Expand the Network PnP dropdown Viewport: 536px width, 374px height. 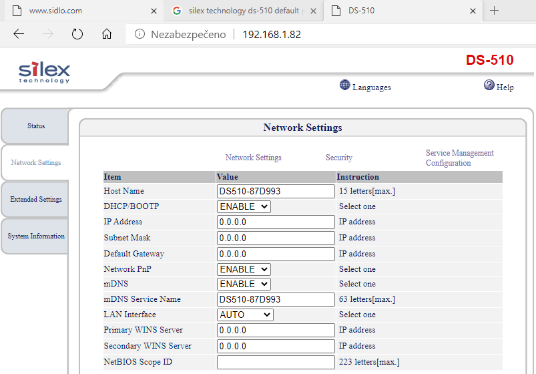[244, 269]
